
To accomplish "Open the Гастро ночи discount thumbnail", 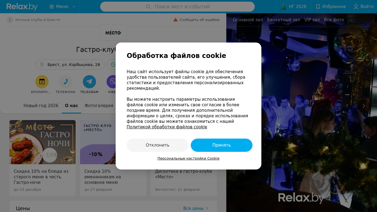I will click(43, 142).
